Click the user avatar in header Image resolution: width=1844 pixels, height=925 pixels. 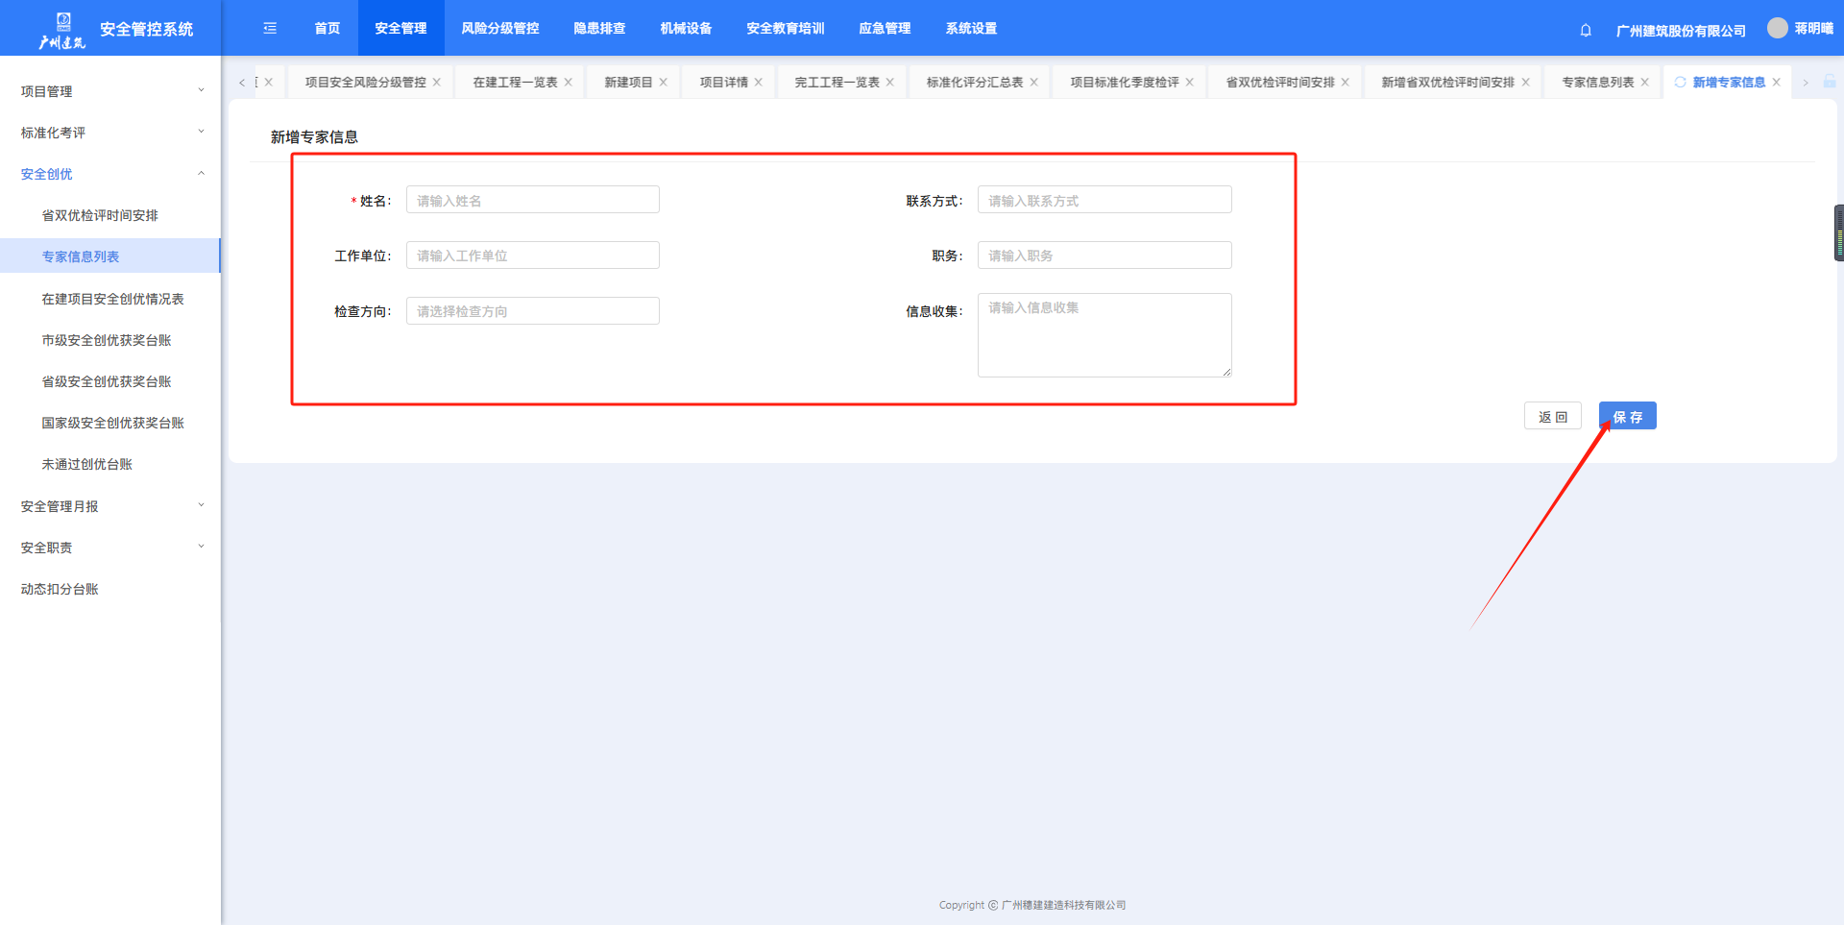pos(1777,28)
